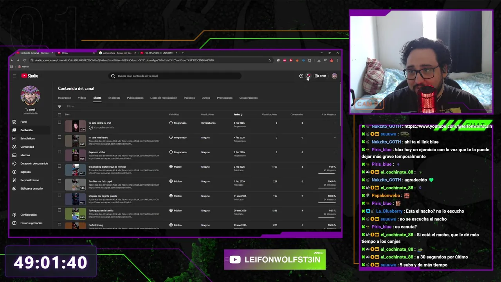Open Público visibility for the amazing digital circus
Viewport: 501px width, 282px height.
[175, 166]
